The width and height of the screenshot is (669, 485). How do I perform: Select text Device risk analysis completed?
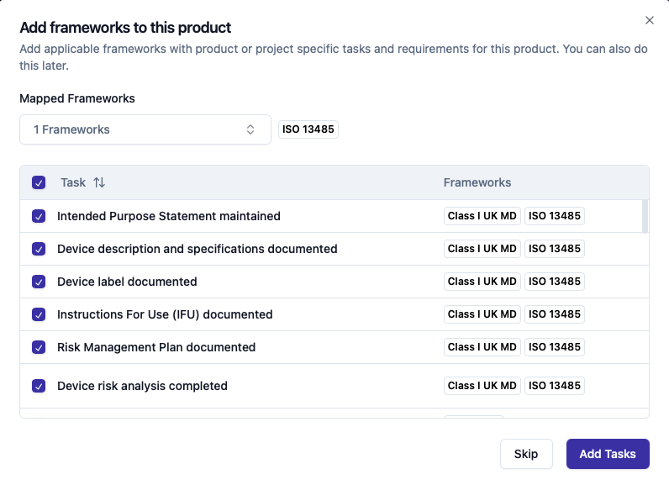[142, 386]
